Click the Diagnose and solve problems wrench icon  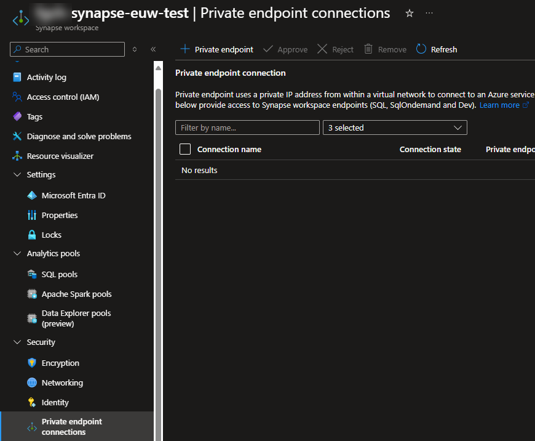pyautogui.click(x=17, y=136)
